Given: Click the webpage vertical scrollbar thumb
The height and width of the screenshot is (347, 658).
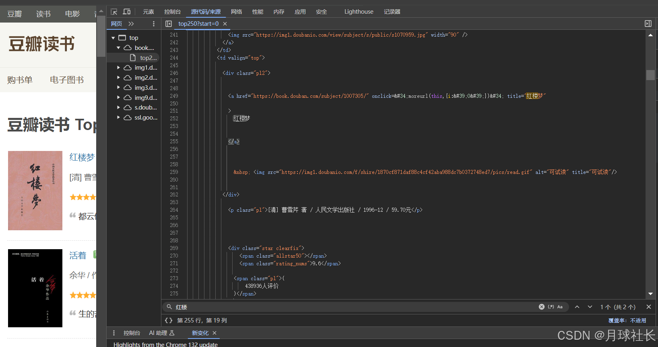Looking at the screenshot, I should coord(101,35).
